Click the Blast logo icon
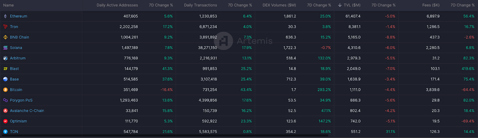 [5, 69]
